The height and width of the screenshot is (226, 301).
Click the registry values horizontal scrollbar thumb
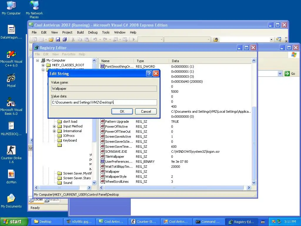[x=173, y=187]
